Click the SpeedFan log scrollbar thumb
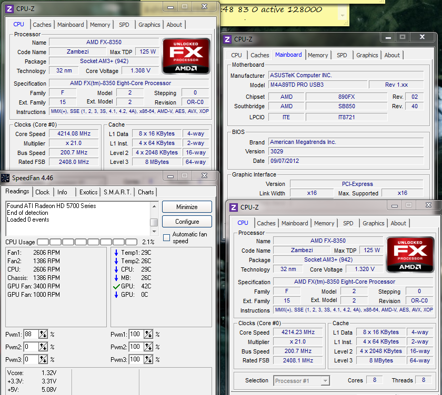 pyautogui.click(x=154, y=222)
